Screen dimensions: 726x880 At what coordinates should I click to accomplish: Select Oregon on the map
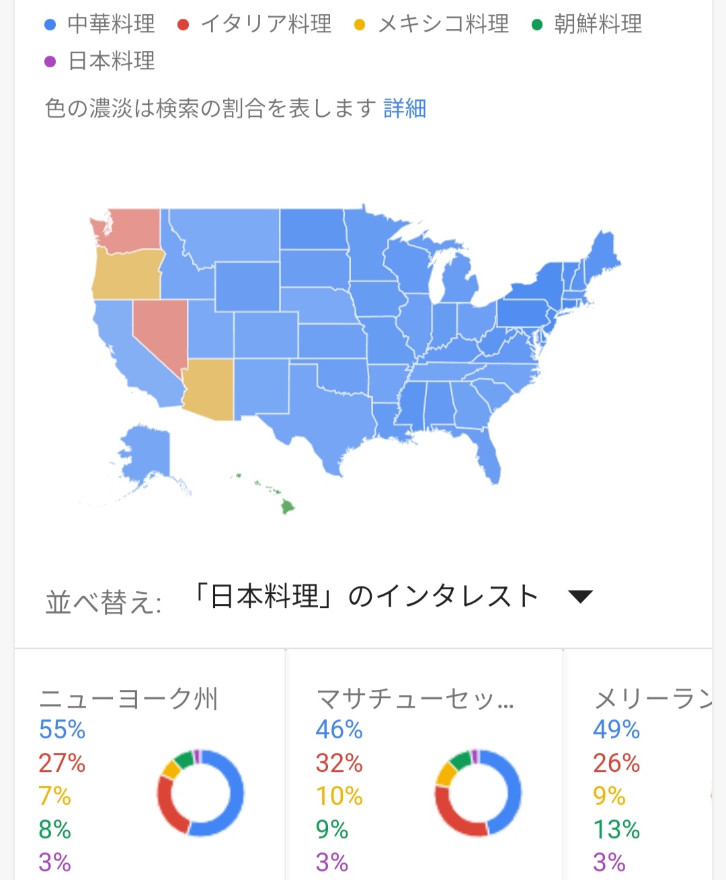[128, 274]
